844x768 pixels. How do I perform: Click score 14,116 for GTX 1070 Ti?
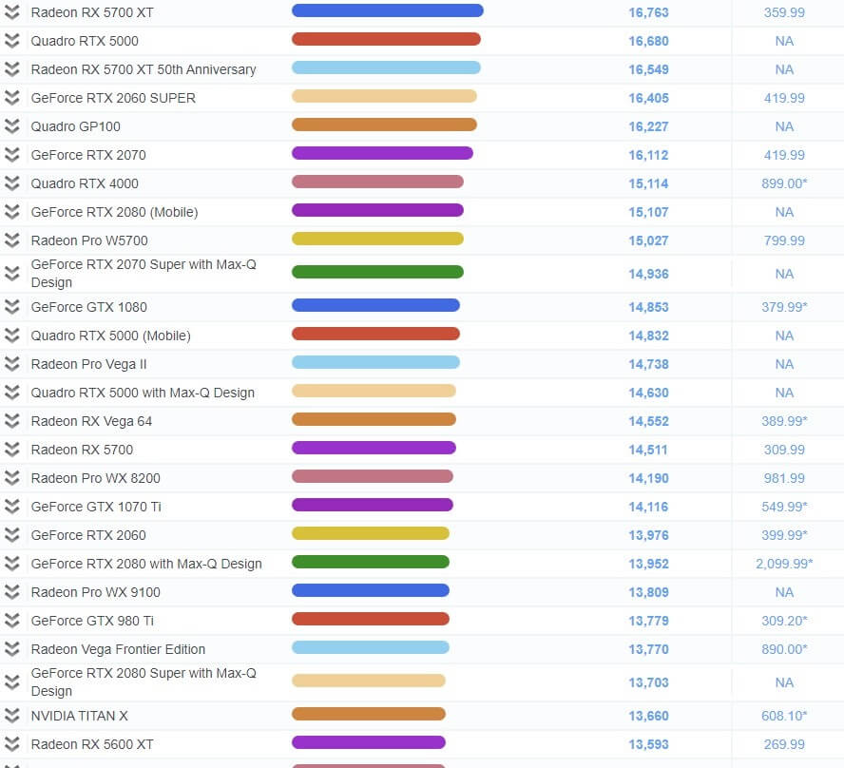[x=648, y=507]
